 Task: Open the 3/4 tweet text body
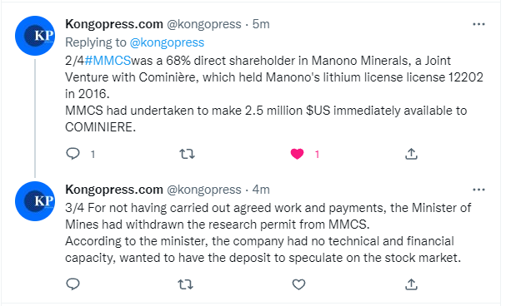pos(268,233)
